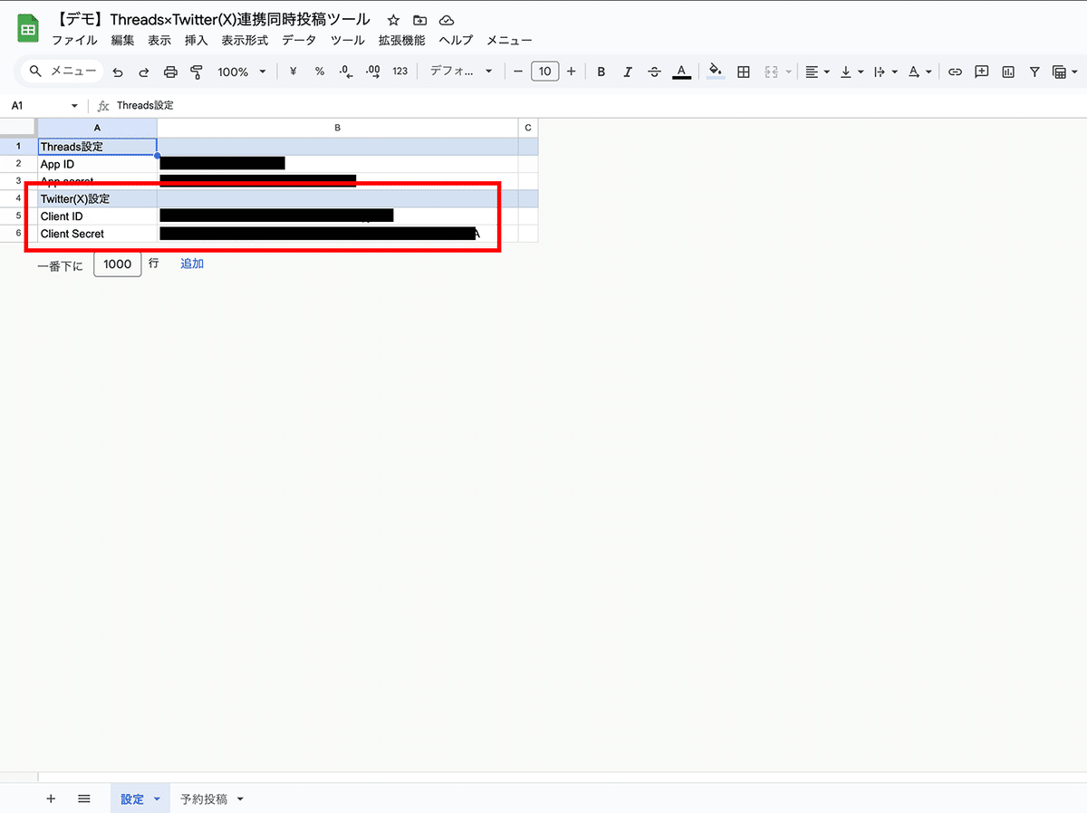This screenshot has height=813, width=1087.
Task: Open the ヘルプ menu
Action: [x=456, y=40]
